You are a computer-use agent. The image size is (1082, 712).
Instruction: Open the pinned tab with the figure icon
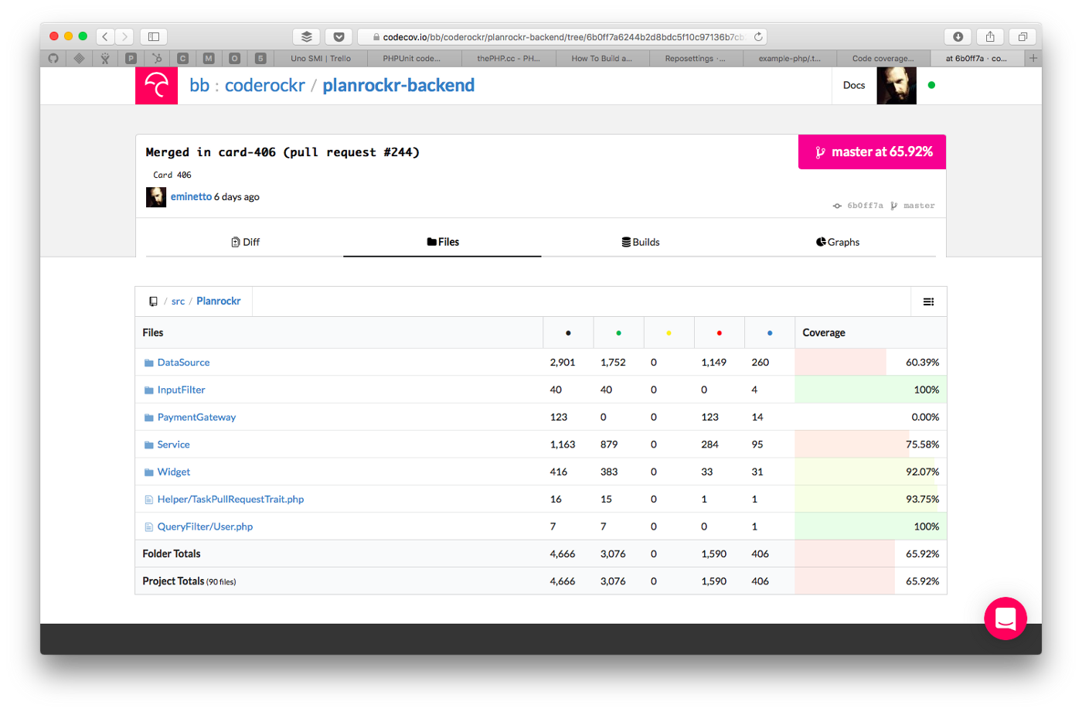(105, 58)
